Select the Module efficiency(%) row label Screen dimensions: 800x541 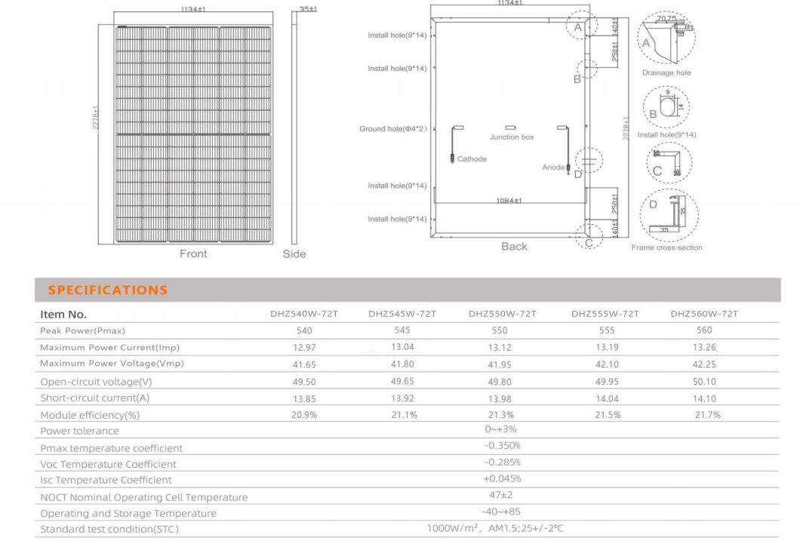pos(90,415)
